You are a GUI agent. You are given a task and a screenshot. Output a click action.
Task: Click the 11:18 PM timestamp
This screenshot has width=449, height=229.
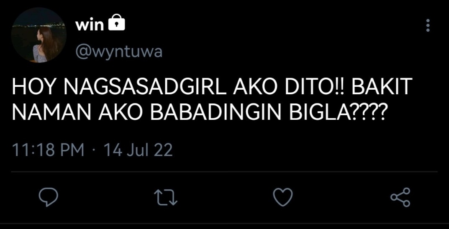point(48,150)
